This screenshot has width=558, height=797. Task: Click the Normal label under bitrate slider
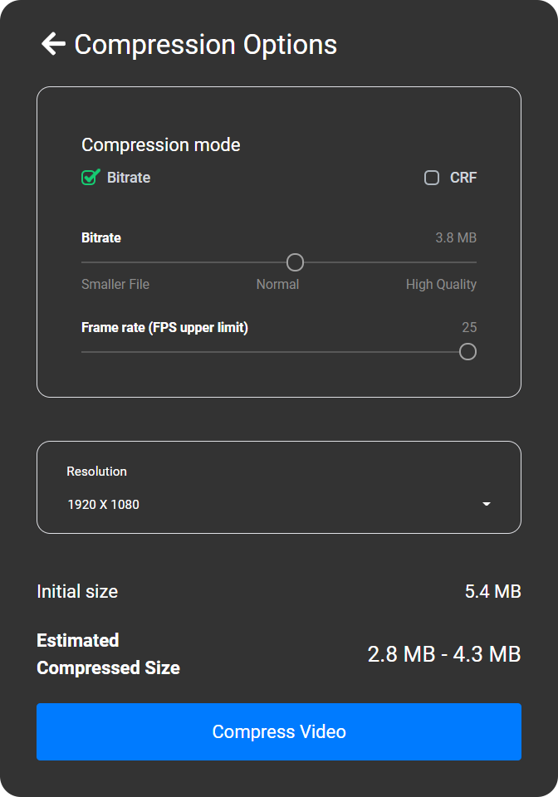coord(277,284)
